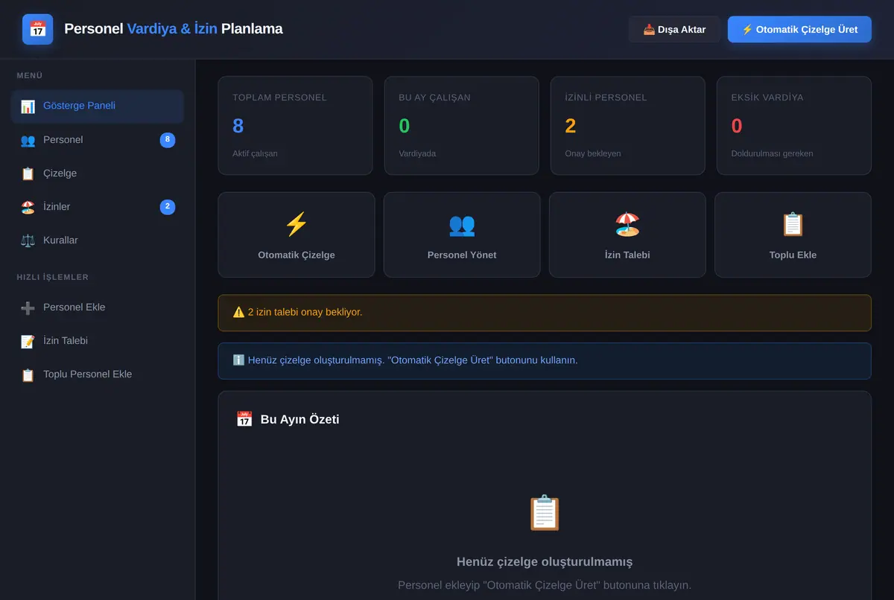Viewport: 894px width, 600px height.
Task: Open the Personel Yönet quick card
Action: click(462, 235)
